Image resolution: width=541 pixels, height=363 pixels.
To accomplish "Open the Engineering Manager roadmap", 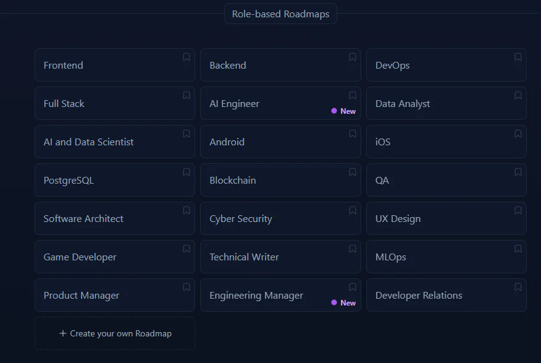I will coord(256,296).
